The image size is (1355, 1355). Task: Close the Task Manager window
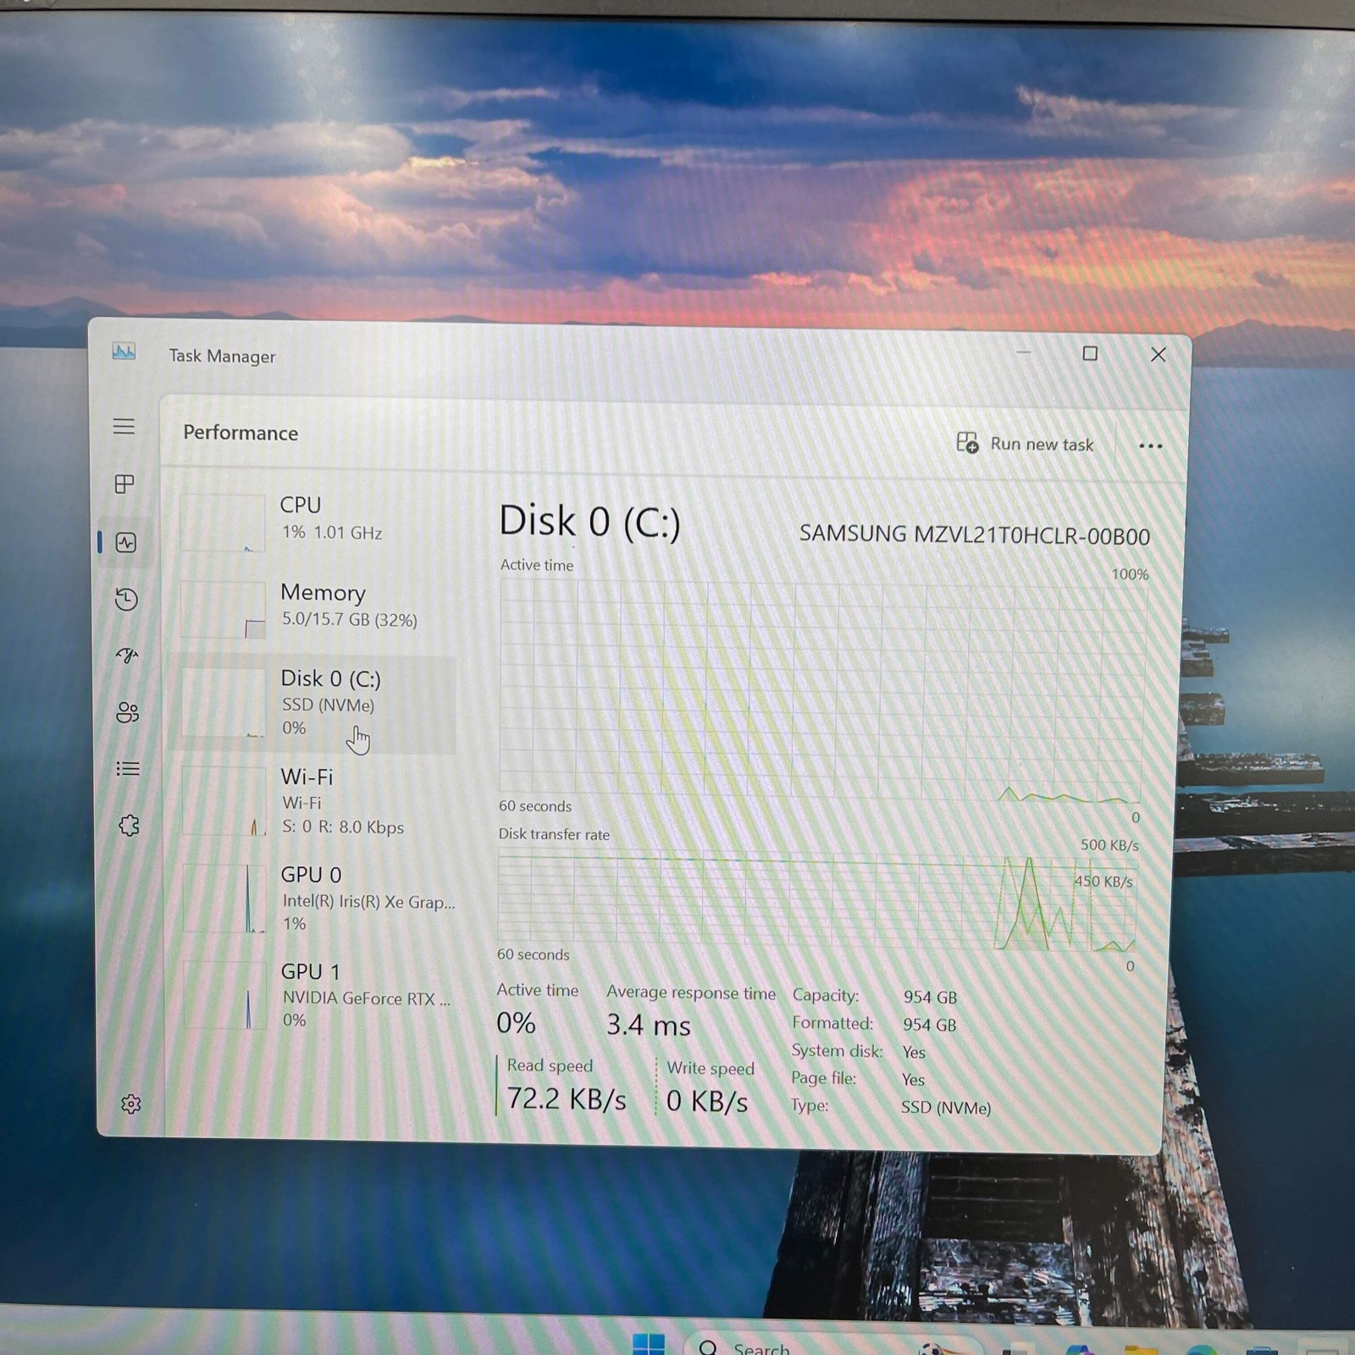click(1158, 355)
